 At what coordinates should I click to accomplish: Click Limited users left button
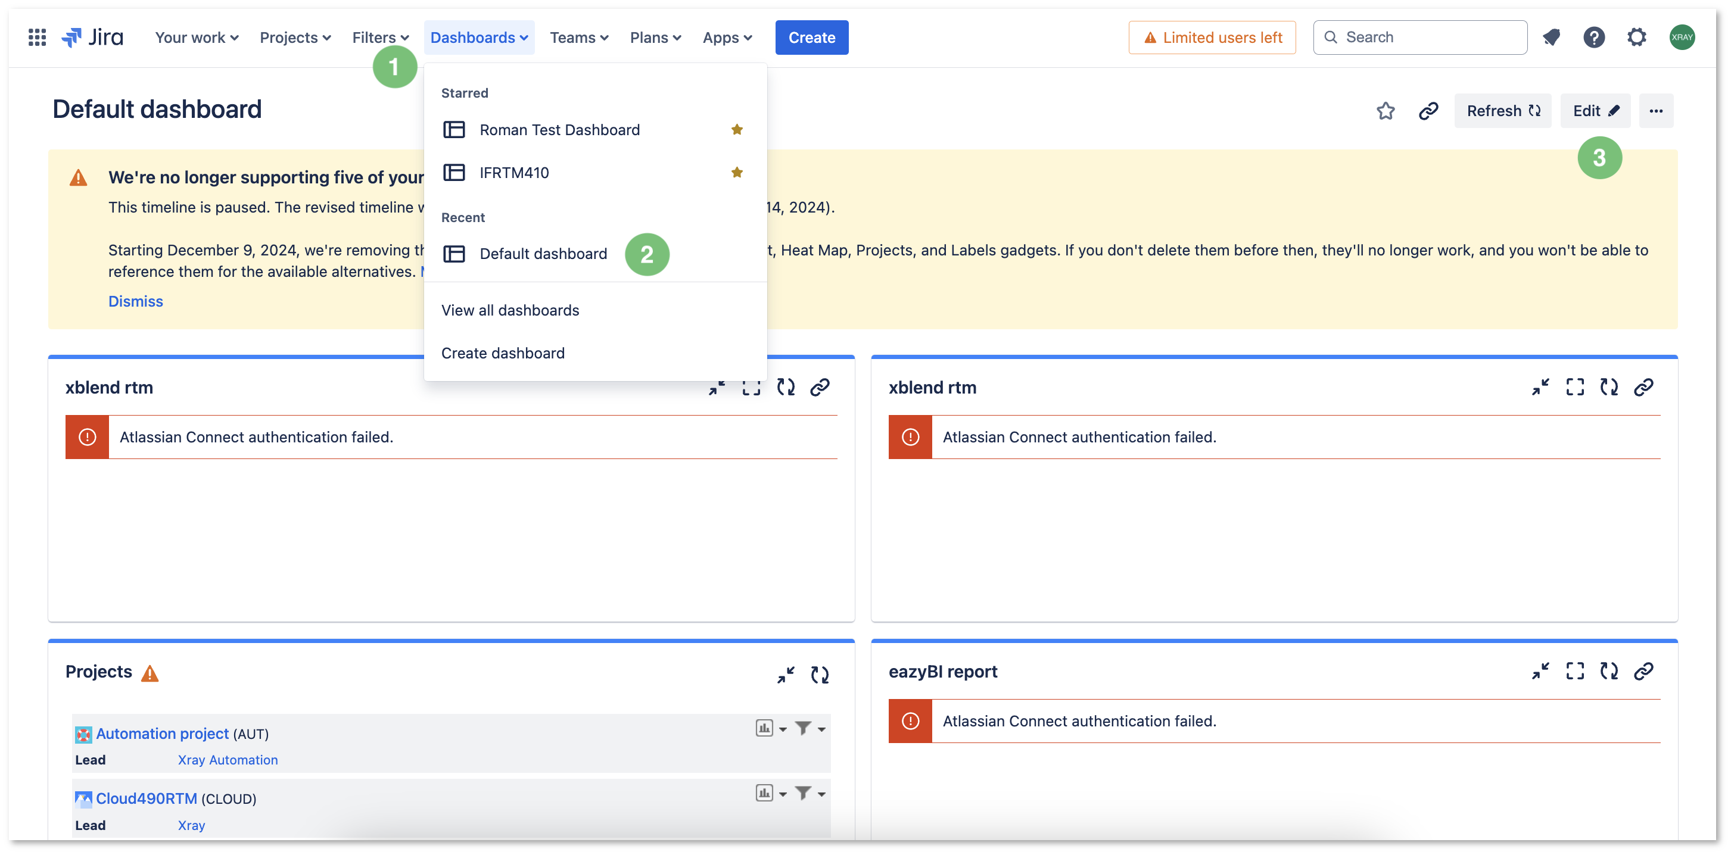tap(1212, 38)
